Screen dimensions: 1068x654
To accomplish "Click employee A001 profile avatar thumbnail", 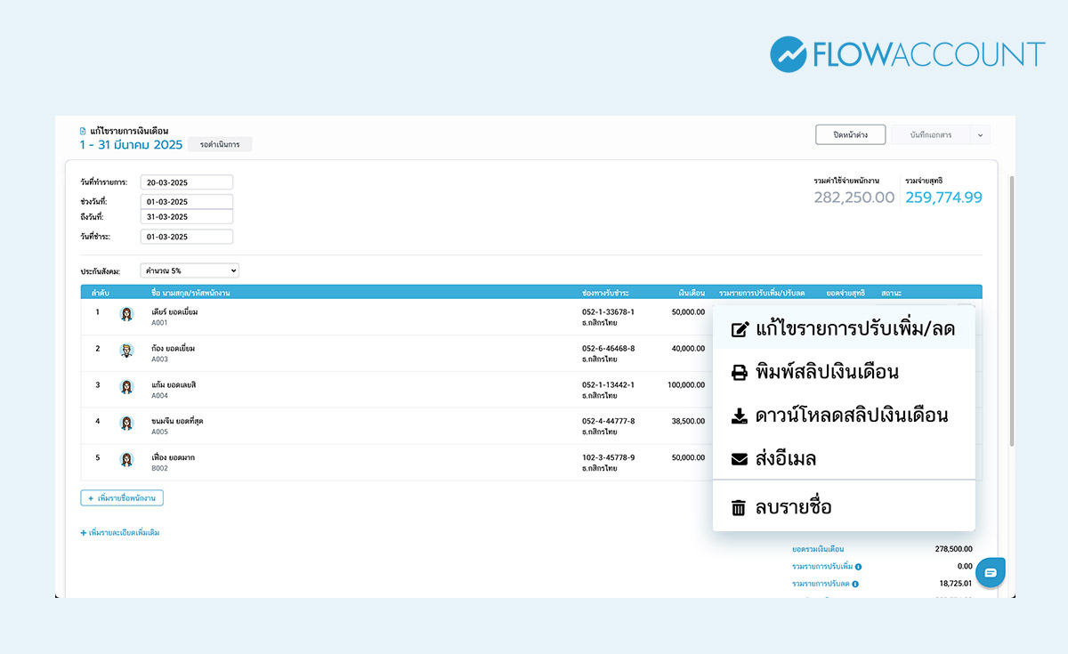I will pos(125,315).
